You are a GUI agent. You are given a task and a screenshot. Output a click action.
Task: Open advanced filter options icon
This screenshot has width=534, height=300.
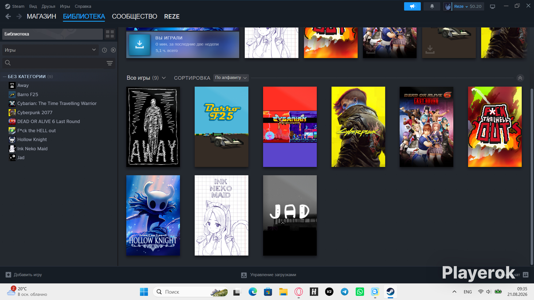(x=110, y=63)
